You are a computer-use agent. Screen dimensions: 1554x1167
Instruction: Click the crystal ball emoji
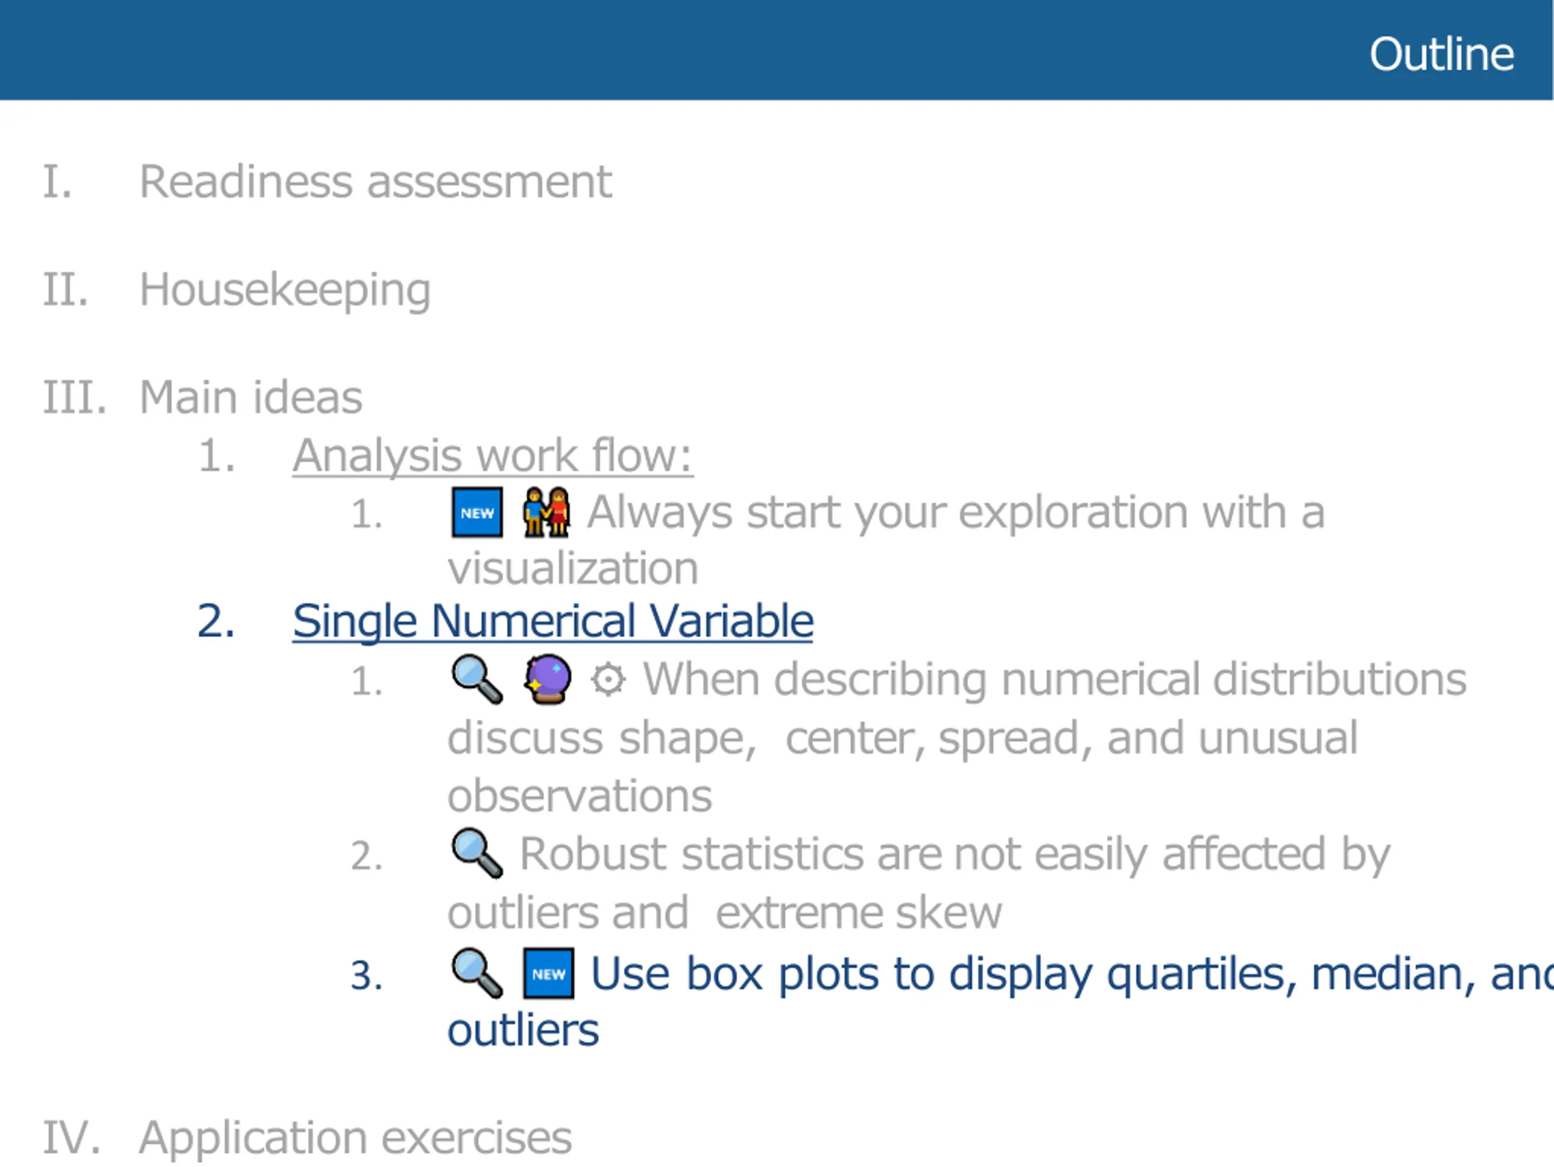pos(548,679)
